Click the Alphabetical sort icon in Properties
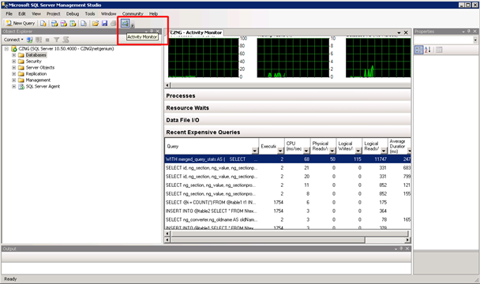 coord(428,50)
